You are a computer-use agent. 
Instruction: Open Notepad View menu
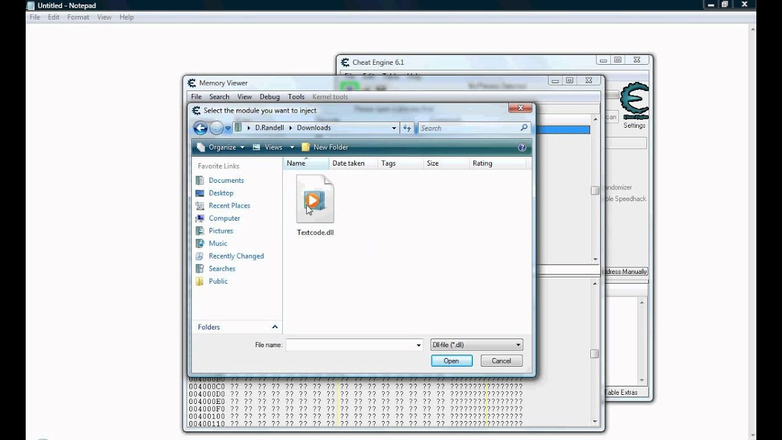[x=104, y=17]
